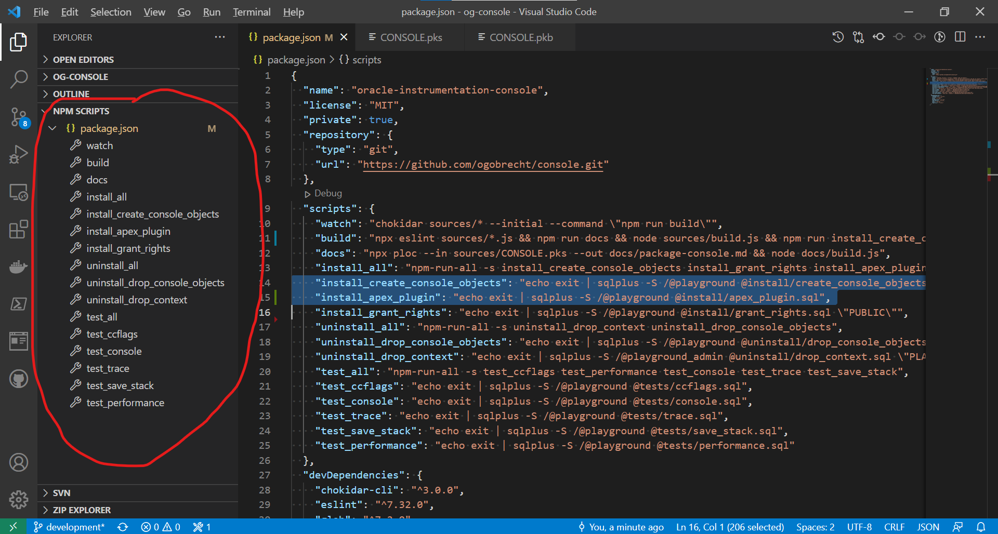The width and height of the screenshot is (998, 534).
Task: Open the GitHub repository URL on line 7
Action: tap(484, 164)
